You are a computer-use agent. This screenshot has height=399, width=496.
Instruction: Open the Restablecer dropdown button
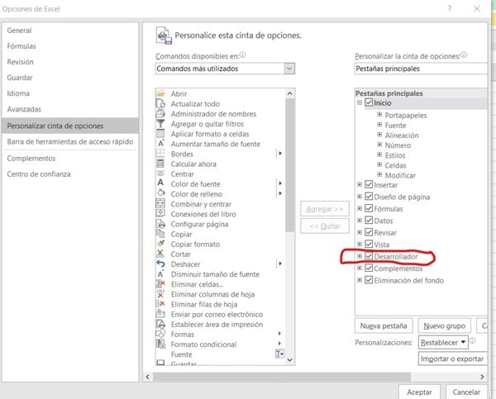tap(443, 342)
